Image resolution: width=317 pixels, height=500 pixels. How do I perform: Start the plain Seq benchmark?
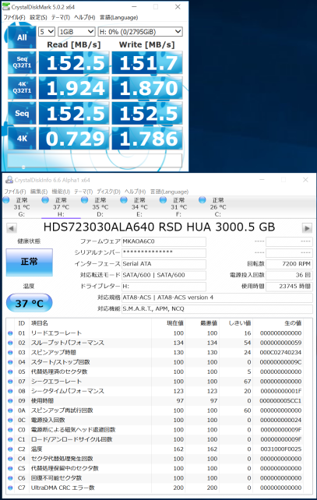point(22,113)
